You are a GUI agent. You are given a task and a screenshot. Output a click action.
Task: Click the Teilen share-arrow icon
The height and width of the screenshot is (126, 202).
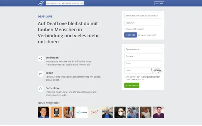[x=41, y=74]
